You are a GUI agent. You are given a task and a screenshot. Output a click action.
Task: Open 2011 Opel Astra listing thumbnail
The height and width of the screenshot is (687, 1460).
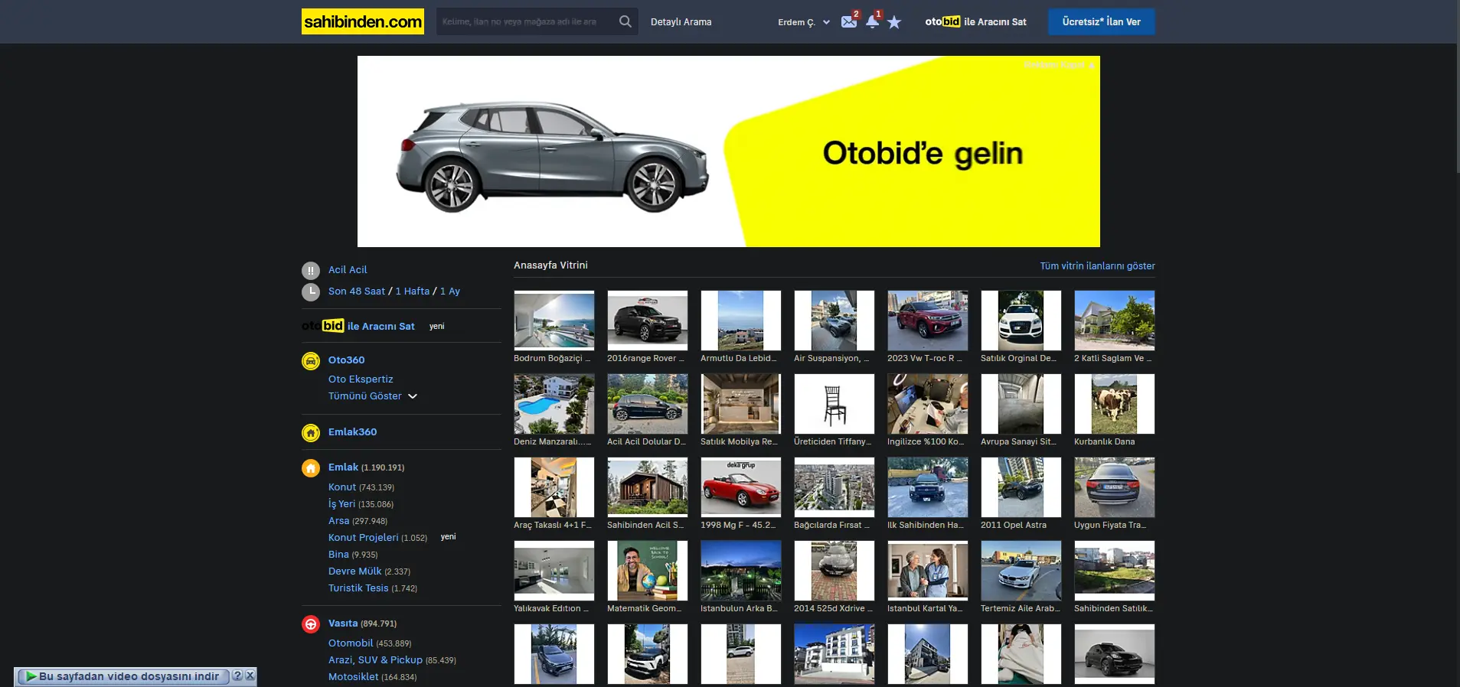[1021, 487]
